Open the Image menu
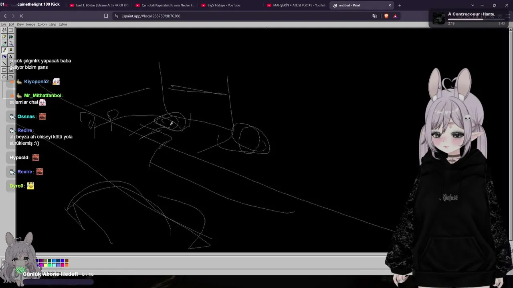Screen dimensions: 513x288 tap(31, 24)
